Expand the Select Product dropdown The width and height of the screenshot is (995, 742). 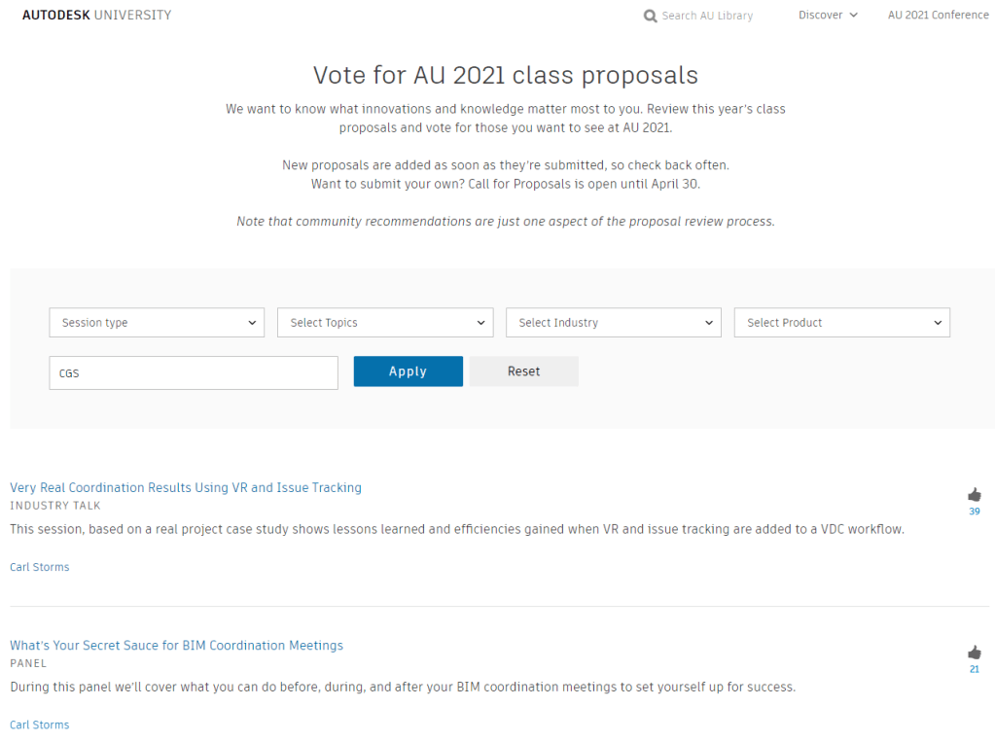pyautogui.click(x=841, y=323)
